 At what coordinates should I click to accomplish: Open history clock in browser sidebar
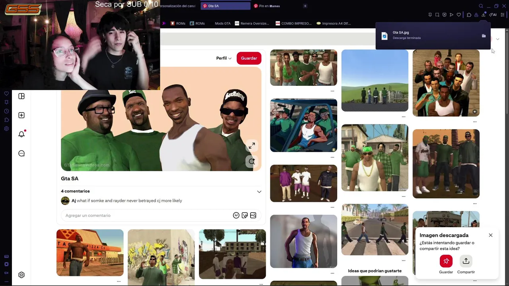tap(6, 111)
